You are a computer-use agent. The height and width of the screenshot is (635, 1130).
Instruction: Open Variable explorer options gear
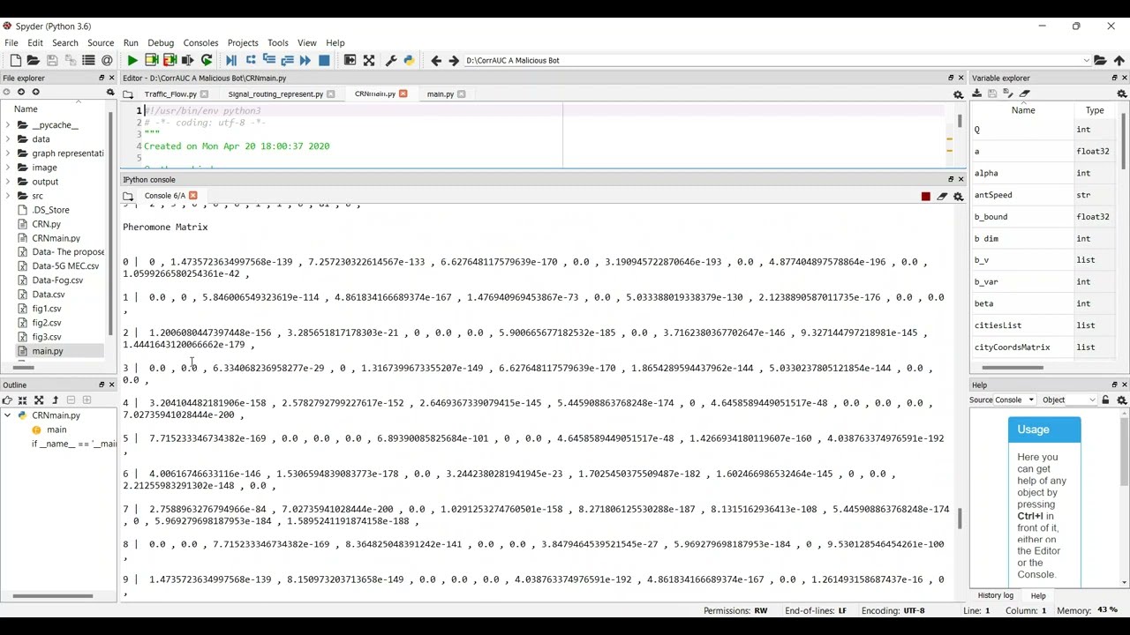(x=1122, y=93)
